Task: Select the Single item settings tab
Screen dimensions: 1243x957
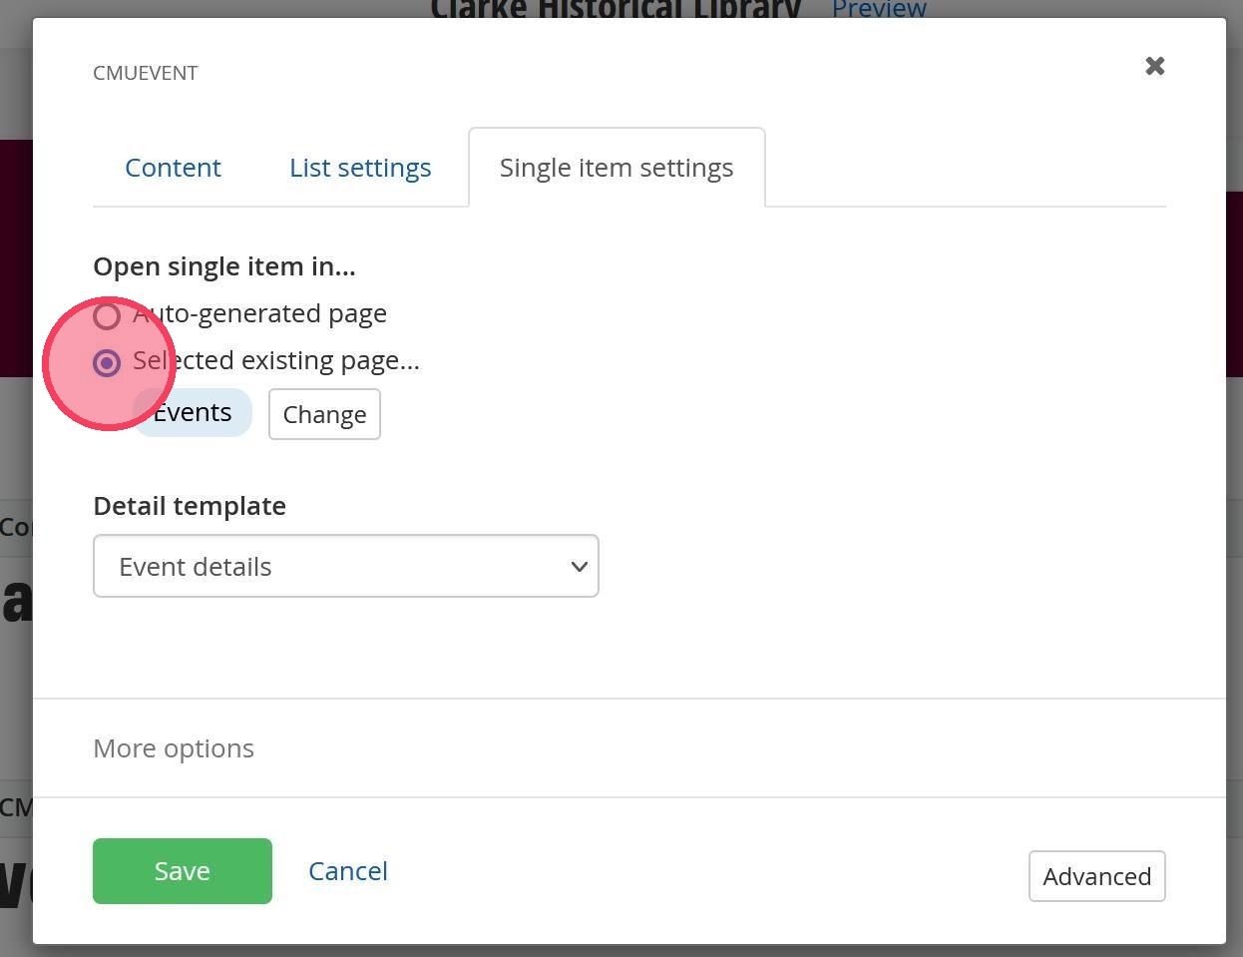Action: 616,168
